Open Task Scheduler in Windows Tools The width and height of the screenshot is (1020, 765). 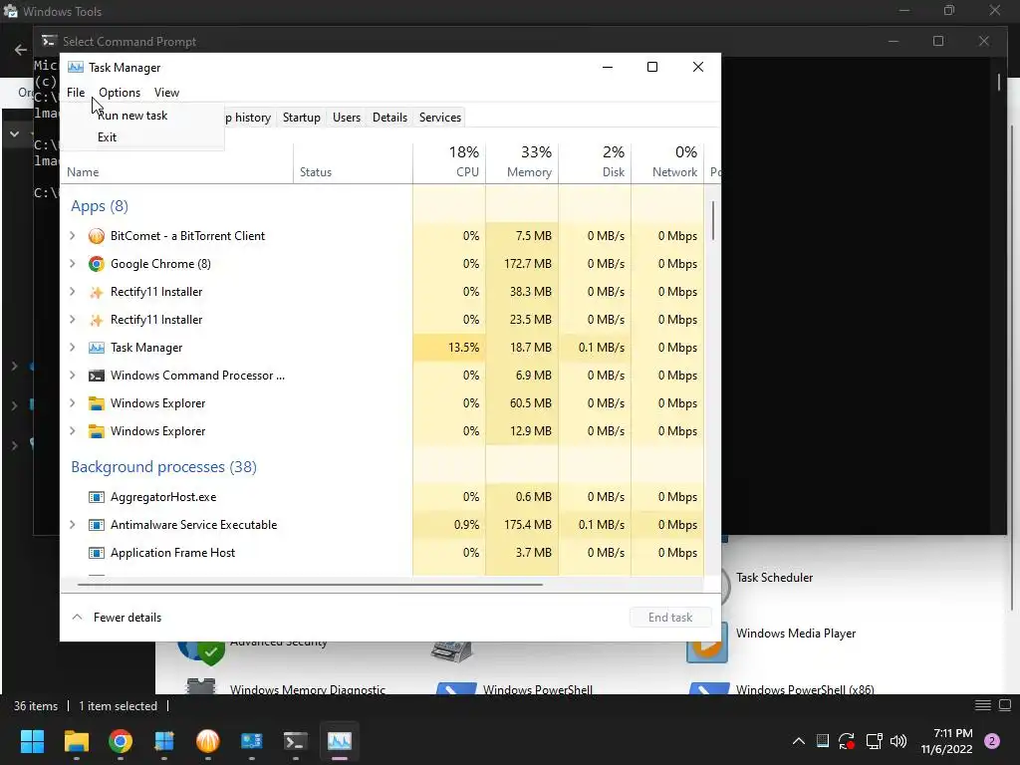tap(774, 578)
